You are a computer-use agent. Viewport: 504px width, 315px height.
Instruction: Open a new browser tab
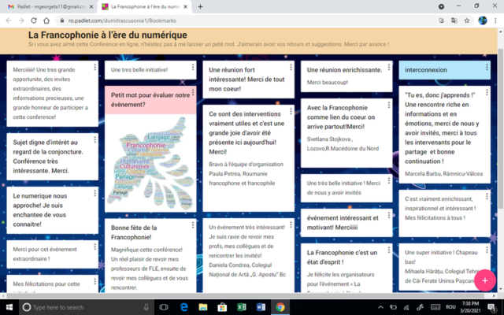coord(200,6)
